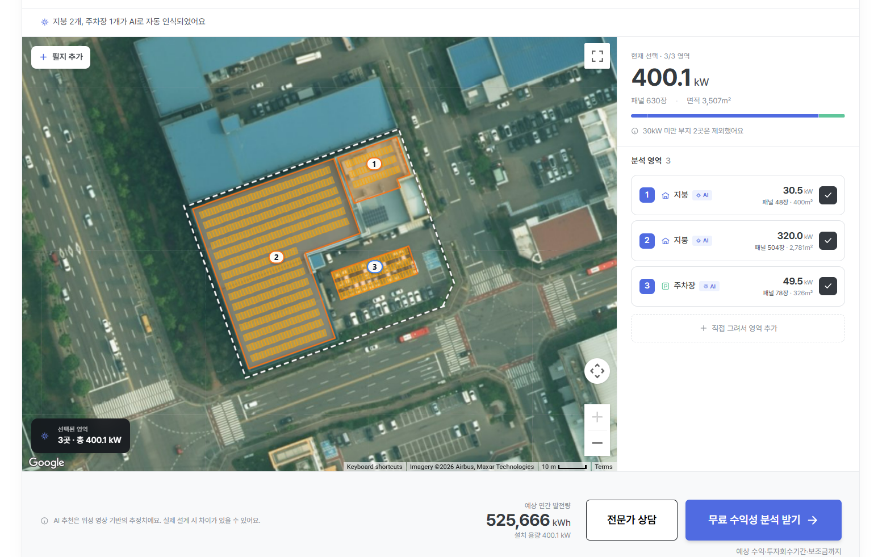Click the 현재 선택 · 3/3 영역 label
Screen dimensions: 878x557
[x=660, y=56]
